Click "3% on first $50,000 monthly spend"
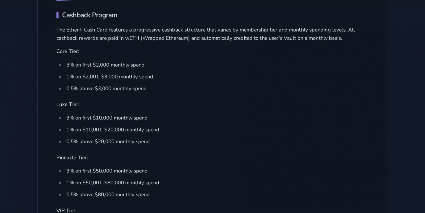Screen dimensions: 425x213 tap(107, 171)
